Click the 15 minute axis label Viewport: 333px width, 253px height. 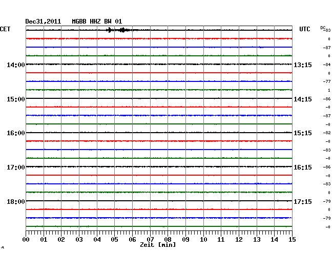[x=292, y=240]
